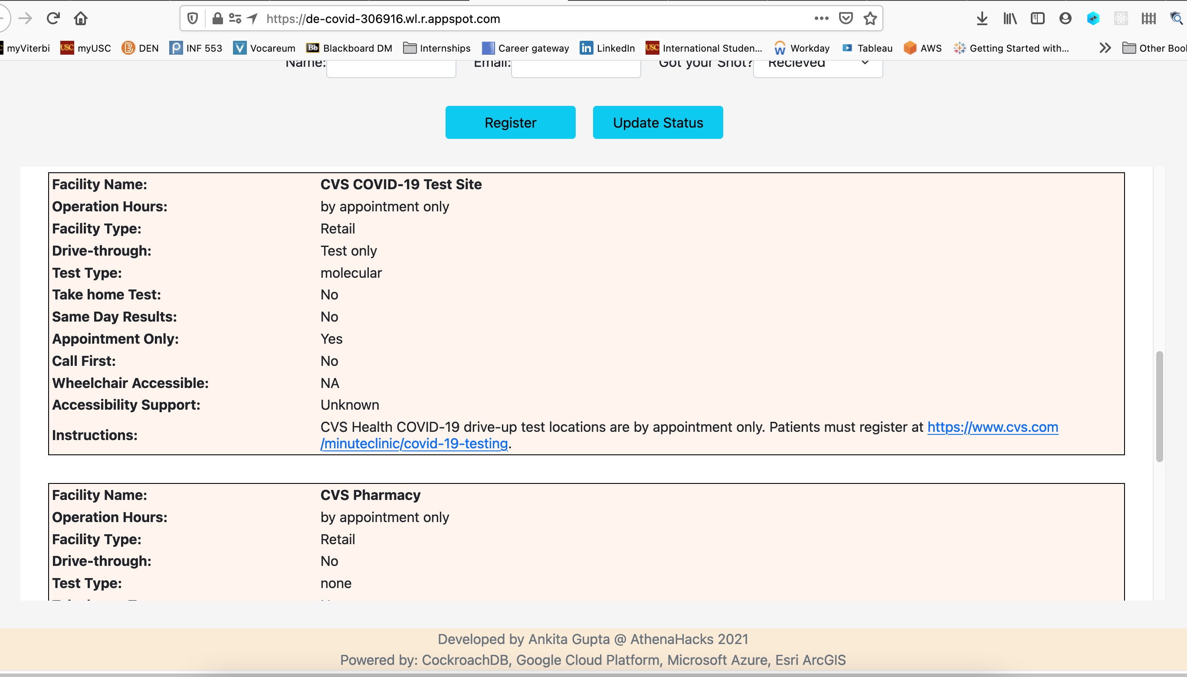Open the page actions three-dot menu
The height and width of the screenshot is (677, 1187).
coord(821,19)
